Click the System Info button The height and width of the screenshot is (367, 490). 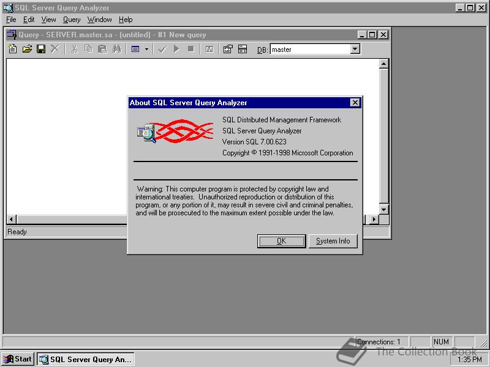tap(333, 241)
